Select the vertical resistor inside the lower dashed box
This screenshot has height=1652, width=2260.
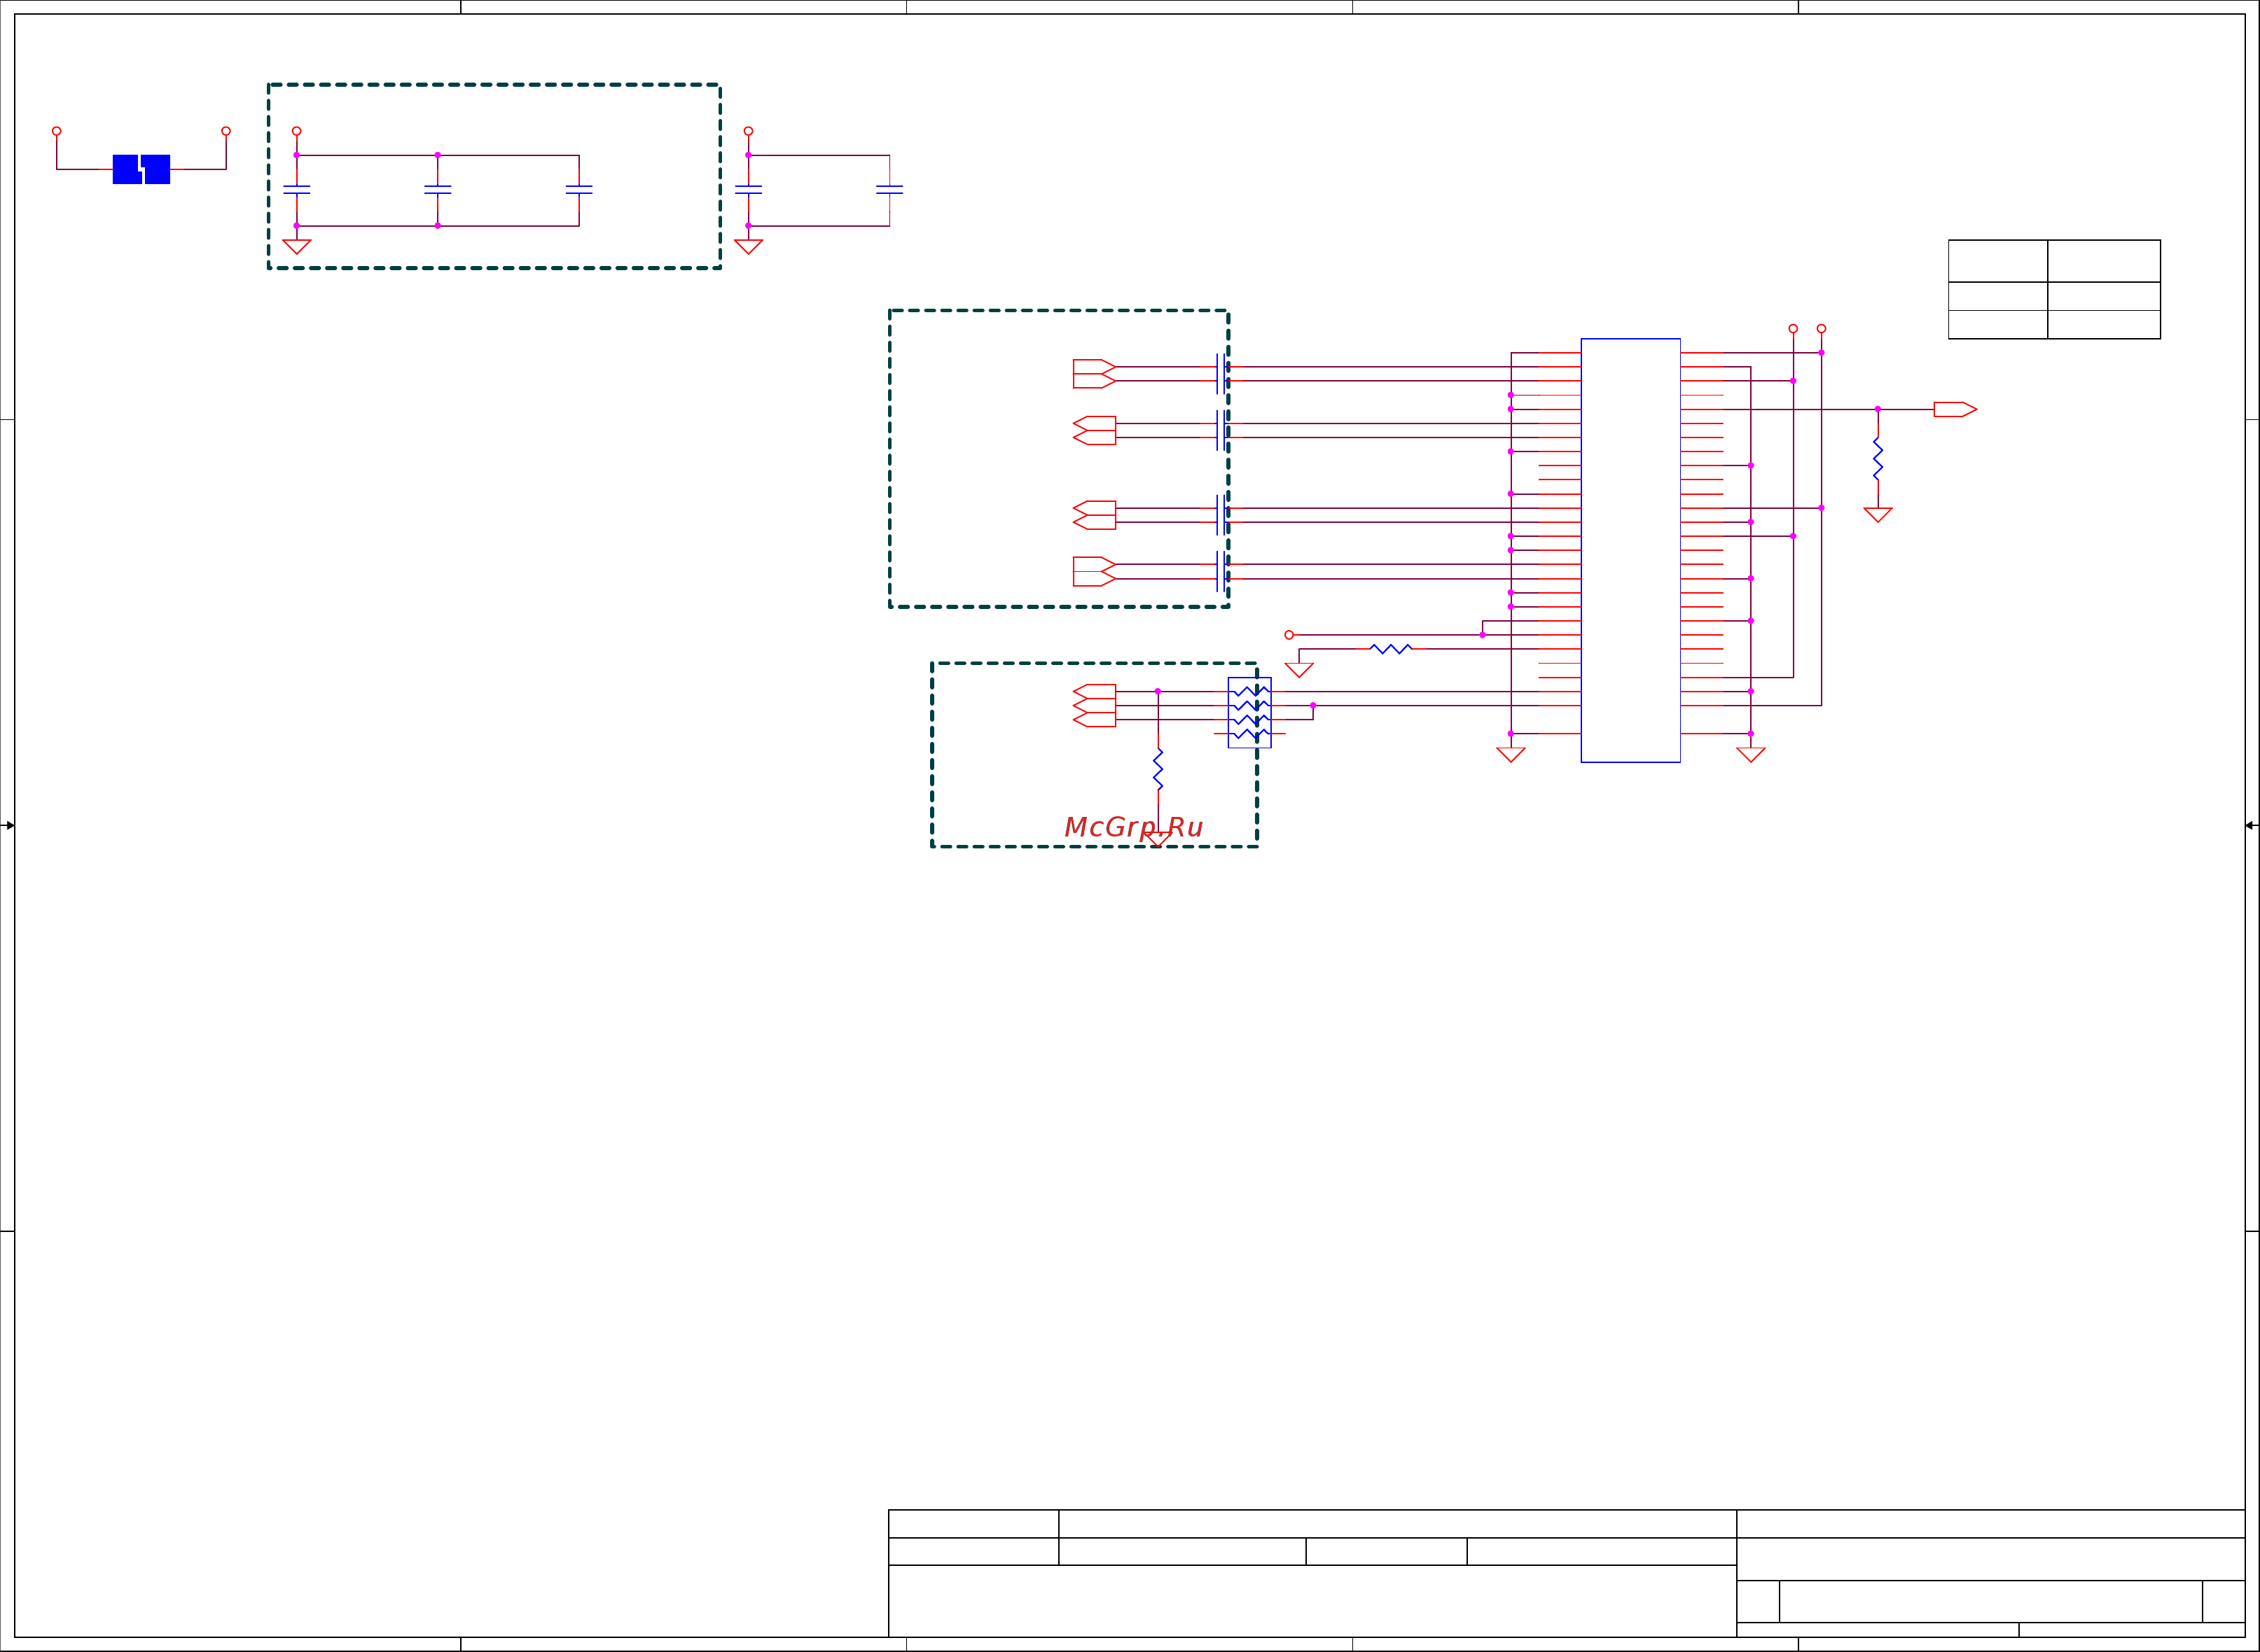[x=1158, y=769]
